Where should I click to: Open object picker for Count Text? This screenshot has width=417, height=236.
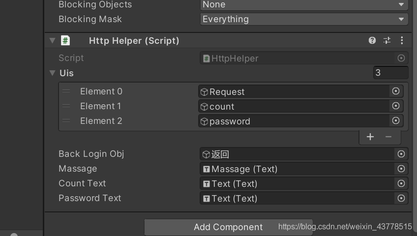[401, 183]
